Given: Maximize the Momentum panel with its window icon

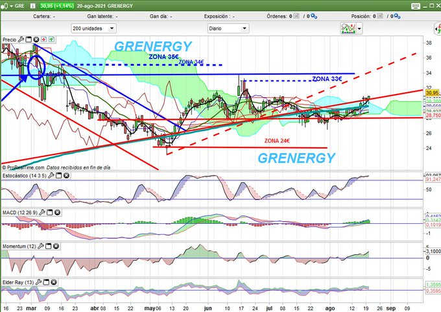Looking at the screenshot, I should [x=49, y=246].
